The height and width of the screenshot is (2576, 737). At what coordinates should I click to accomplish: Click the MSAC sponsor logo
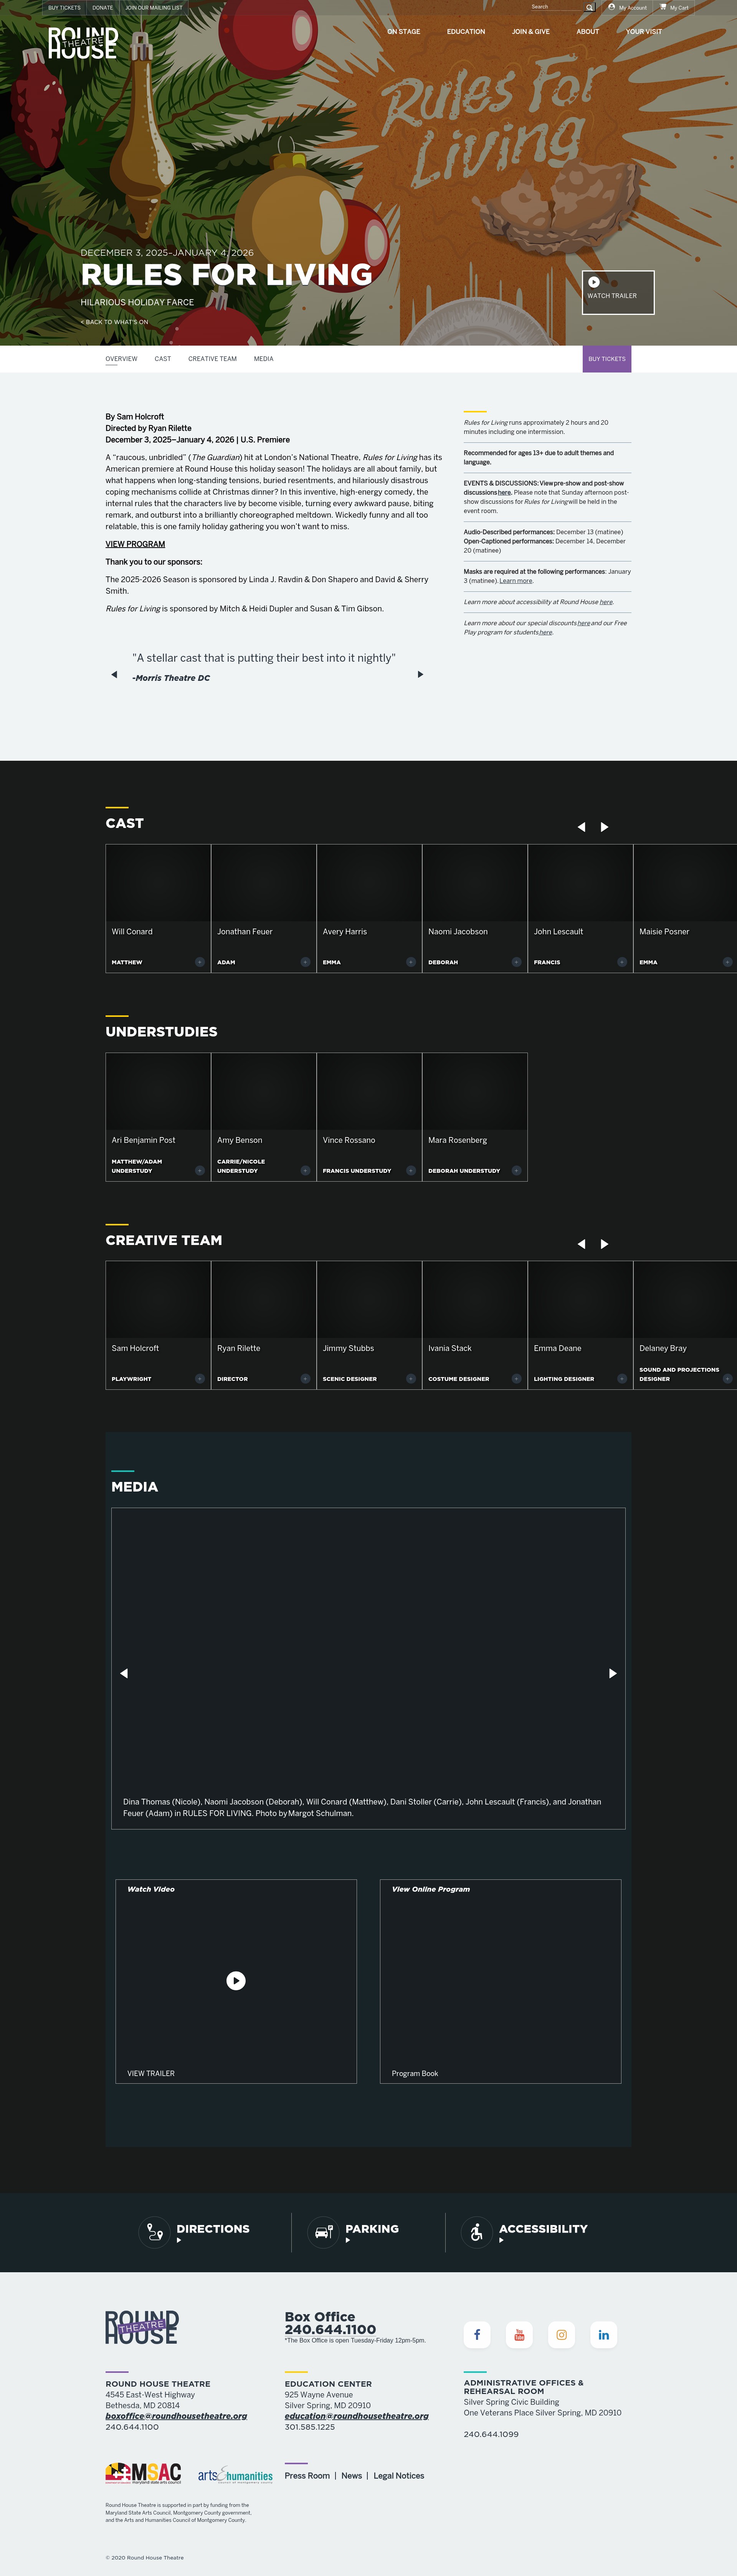(x=143, y=2473)
